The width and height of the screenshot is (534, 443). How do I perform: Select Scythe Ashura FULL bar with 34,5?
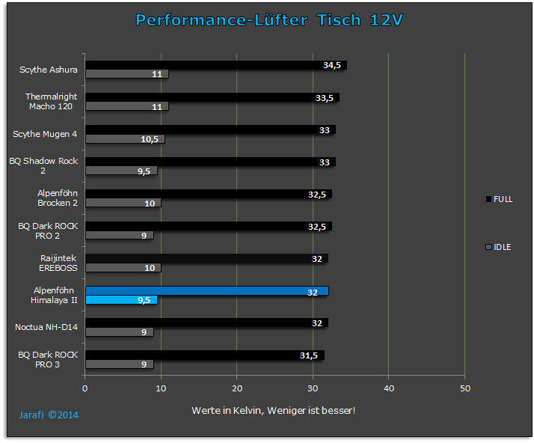[216, 65]
